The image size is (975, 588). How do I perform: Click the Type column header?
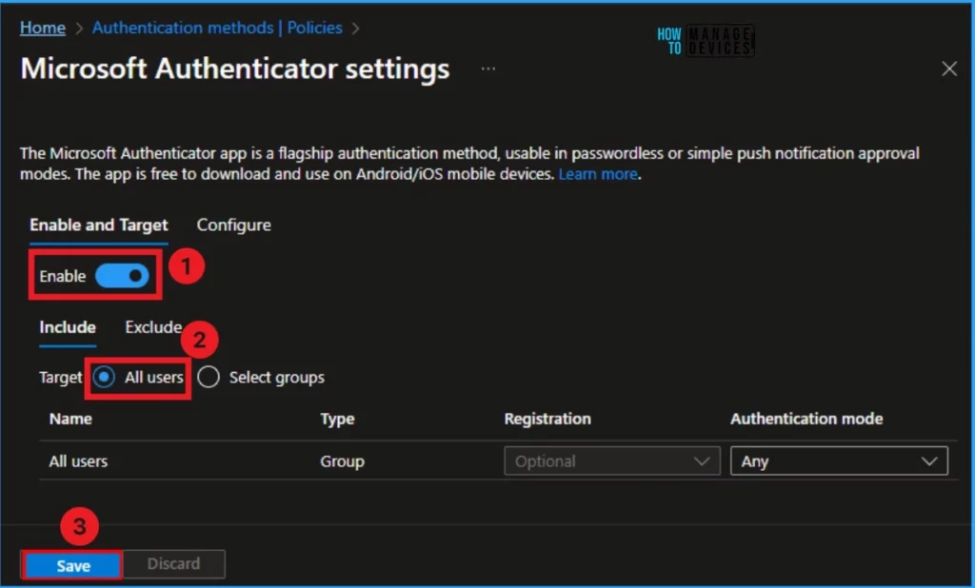[x=337, y=419]
